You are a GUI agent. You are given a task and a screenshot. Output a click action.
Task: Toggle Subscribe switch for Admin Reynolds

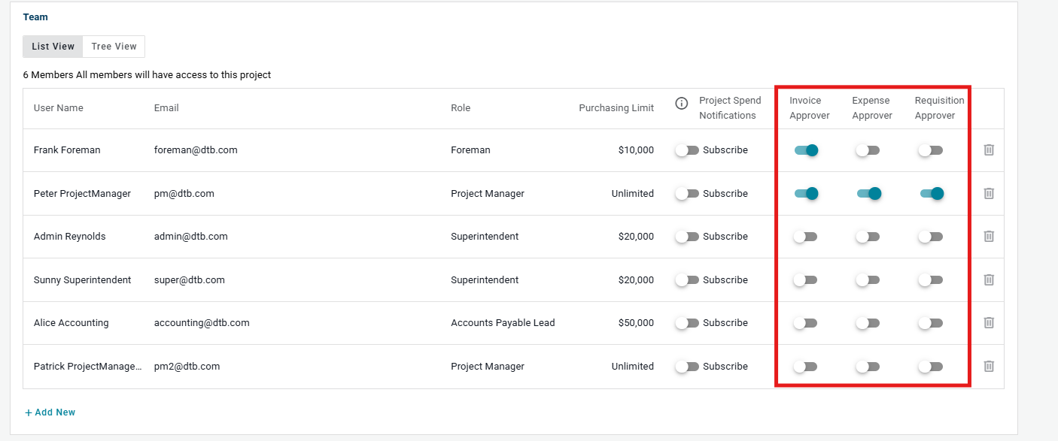[687, 237]
